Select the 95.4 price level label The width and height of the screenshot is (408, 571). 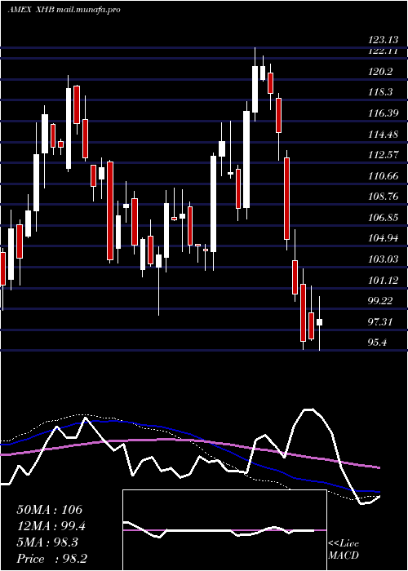(x=377, y=343)
